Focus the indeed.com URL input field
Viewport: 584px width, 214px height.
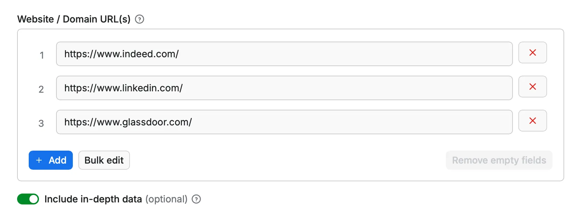[284, 54]
